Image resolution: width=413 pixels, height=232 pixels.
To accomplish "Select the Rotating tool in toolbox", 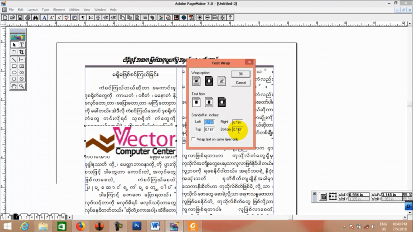I will point(14,52).
